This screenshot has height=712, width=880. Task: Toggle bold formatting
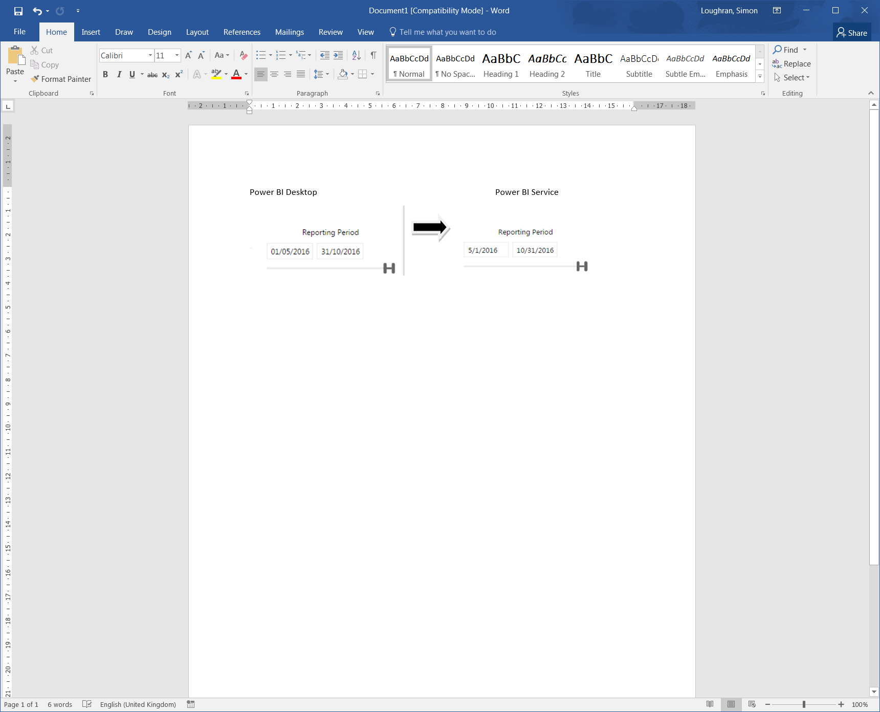tap(105, 75)
